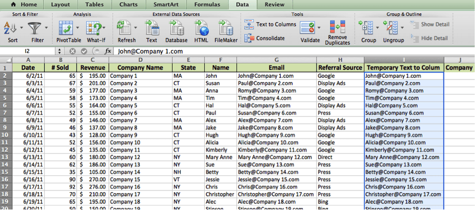Viewport: 475px width, 210px height.
Task: Import data from HTML source
Action: coord(201,28)
